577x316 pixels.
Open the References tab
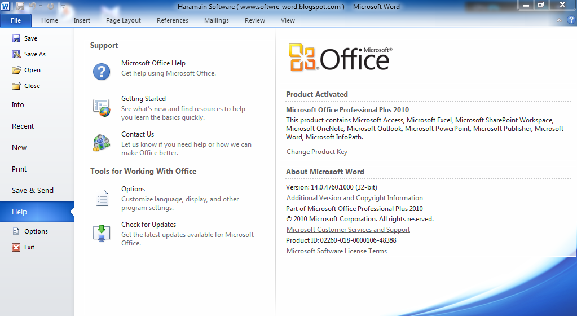[172, 20]
